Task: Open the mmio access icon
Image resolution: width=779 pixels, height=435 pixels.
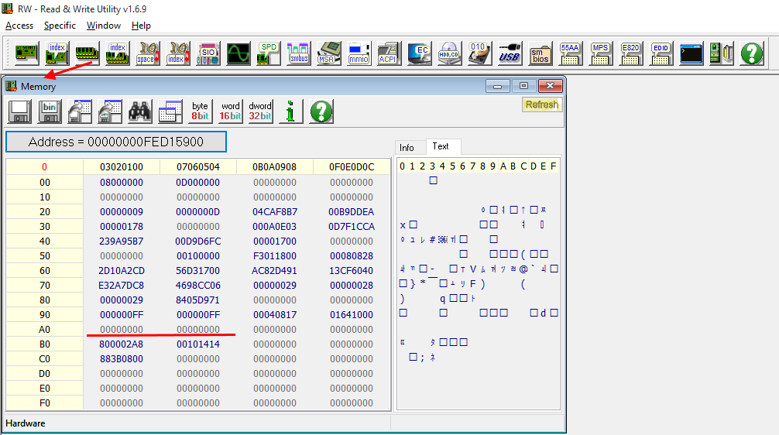Action: (x=359, y=53)
